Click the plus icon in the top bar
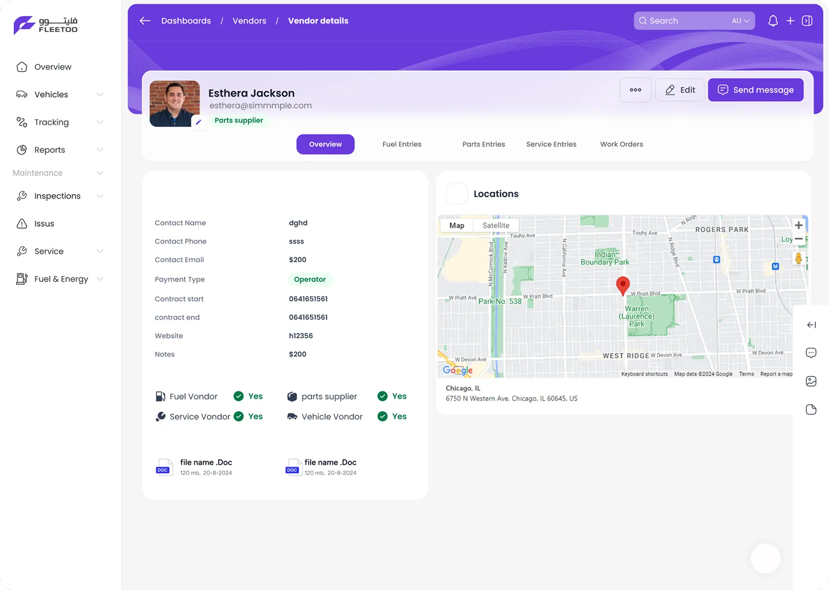 coord(791,20)
